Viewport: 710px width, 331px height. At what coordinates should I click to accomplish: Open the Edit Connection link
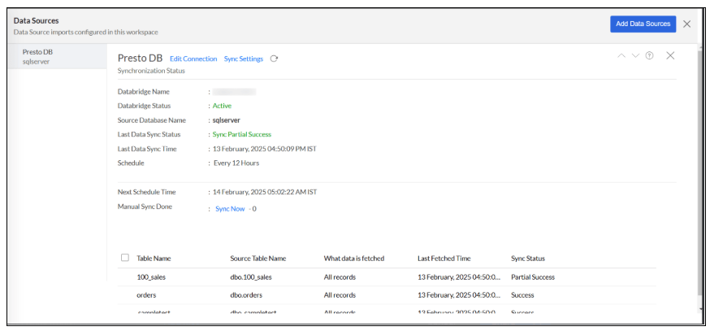(x=193, y=59)
